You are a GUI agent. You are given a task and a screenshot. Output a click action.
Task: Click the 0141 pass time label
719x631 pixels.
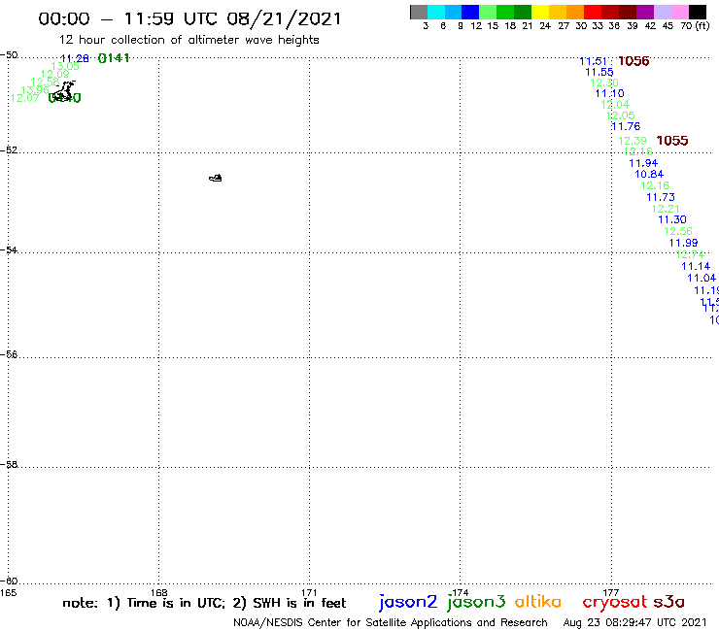(x=114, y=58)
